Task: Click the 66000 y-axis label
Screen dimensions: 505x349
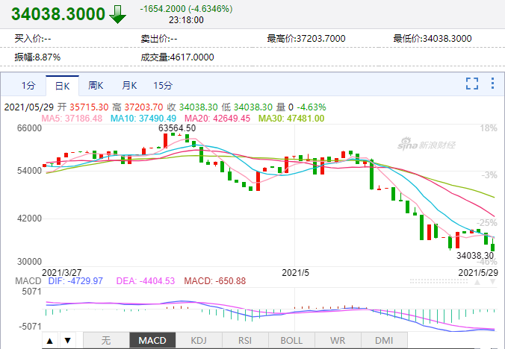Action: (29, 128)
